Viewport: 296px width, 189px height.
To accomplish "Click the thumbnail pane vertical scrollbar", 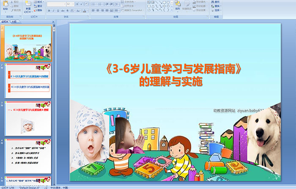I will [x=54, y=105].
